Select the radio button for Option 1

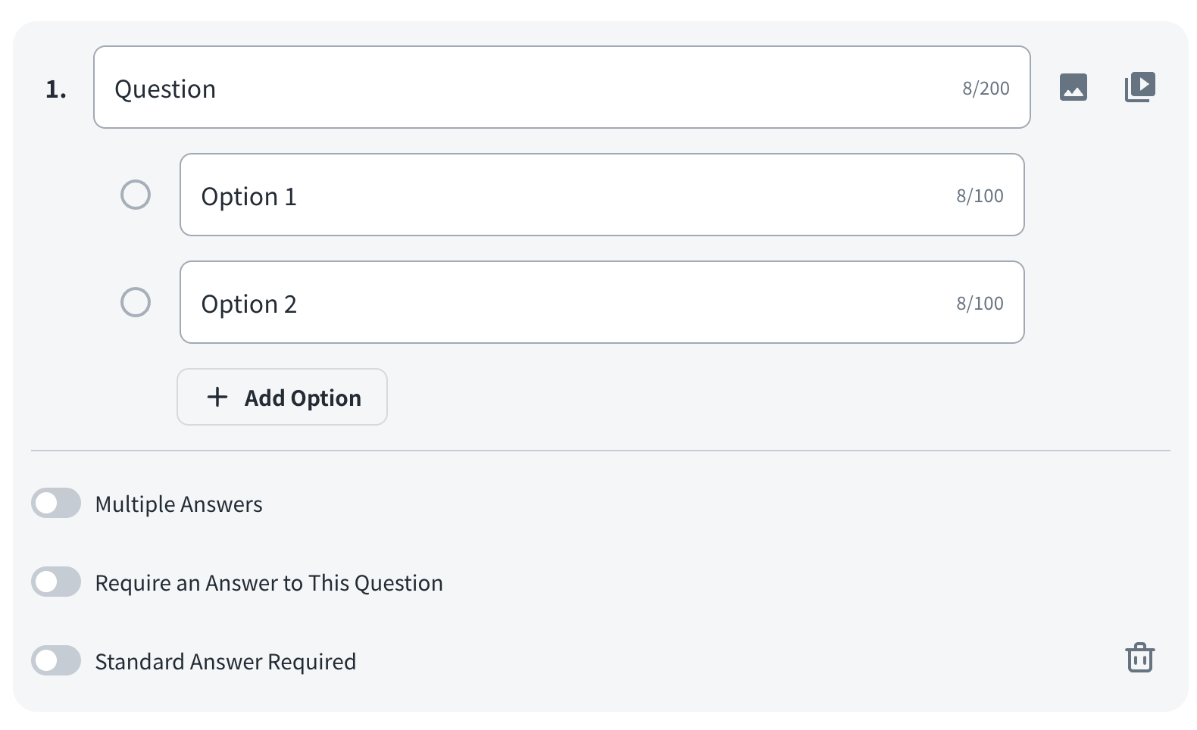click(136, 195)
